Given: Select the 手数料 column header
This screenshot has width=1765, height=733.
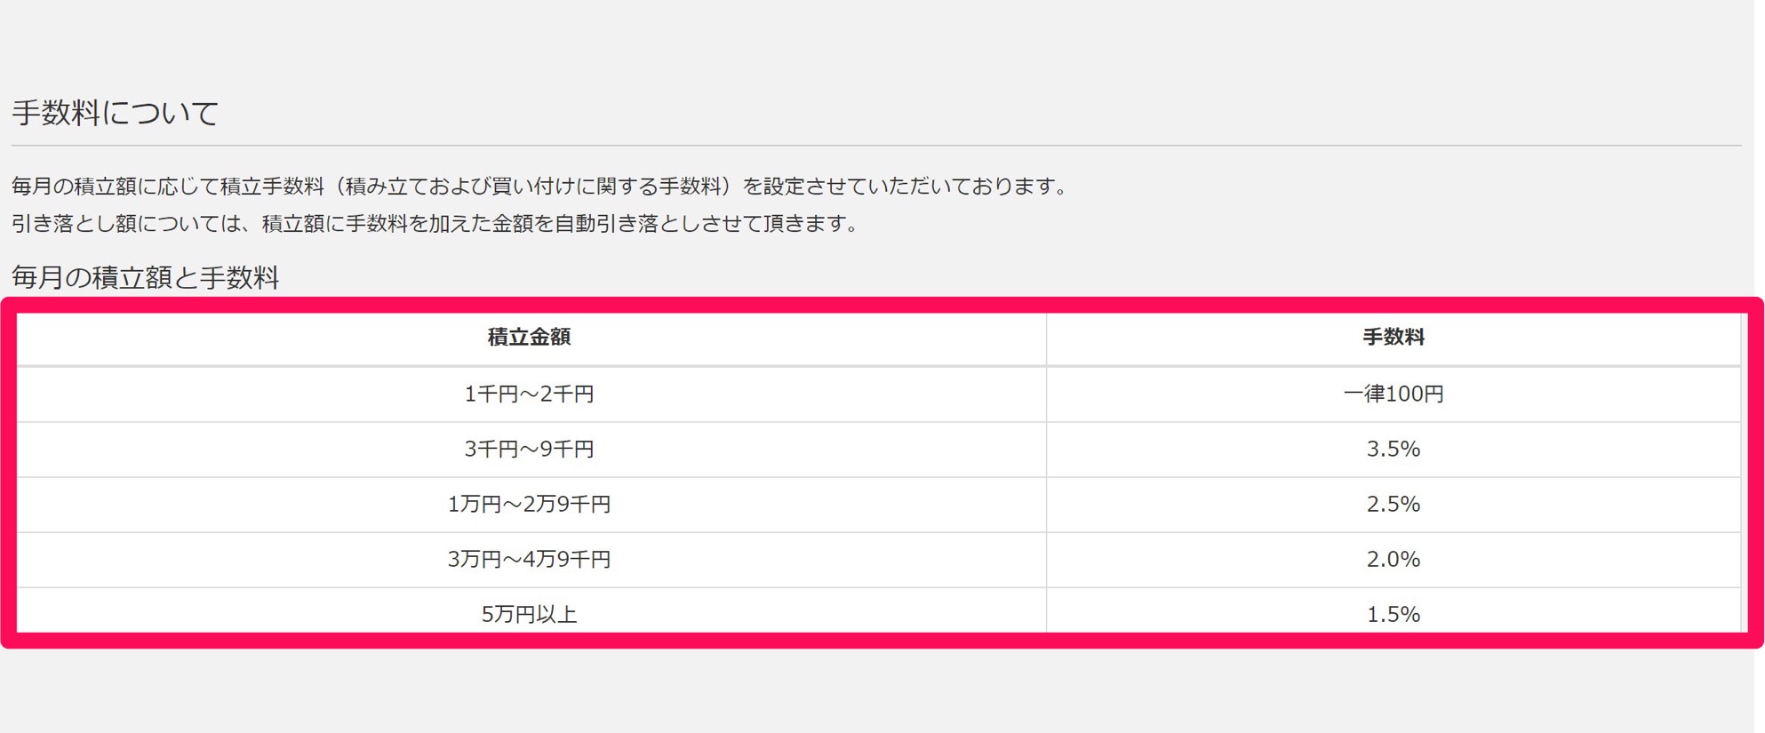Looking at the screenshot, I should click(1393, 338).
